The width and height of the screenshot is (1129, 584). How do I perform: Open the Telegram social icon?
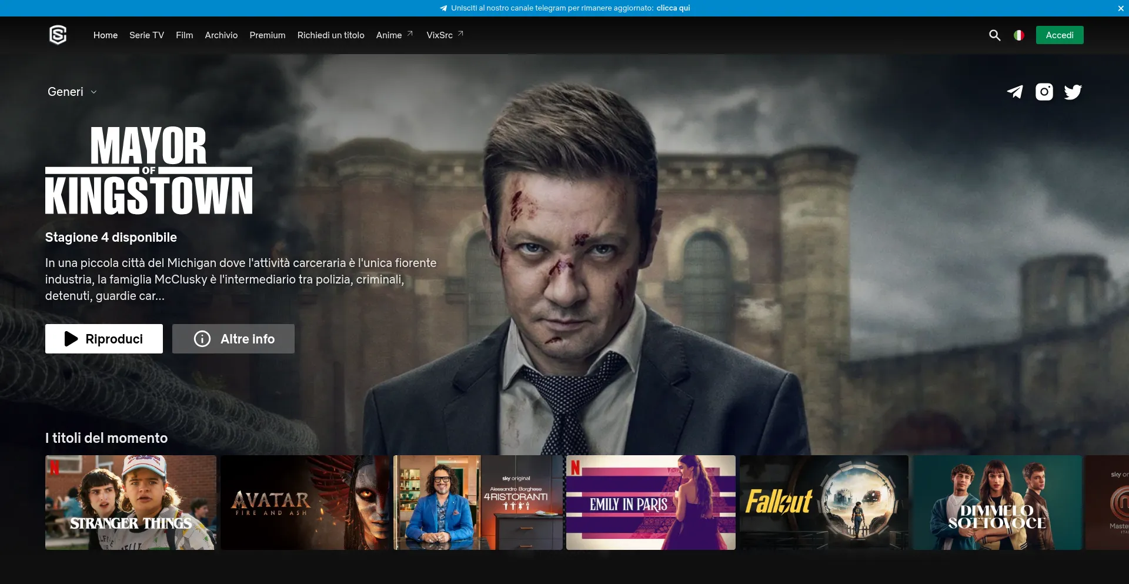pyautogui.click(x=1015, y=92)
